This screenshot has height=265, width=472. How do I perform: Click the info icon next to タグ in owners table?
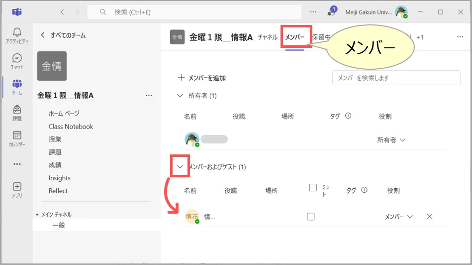pos(348,116)
